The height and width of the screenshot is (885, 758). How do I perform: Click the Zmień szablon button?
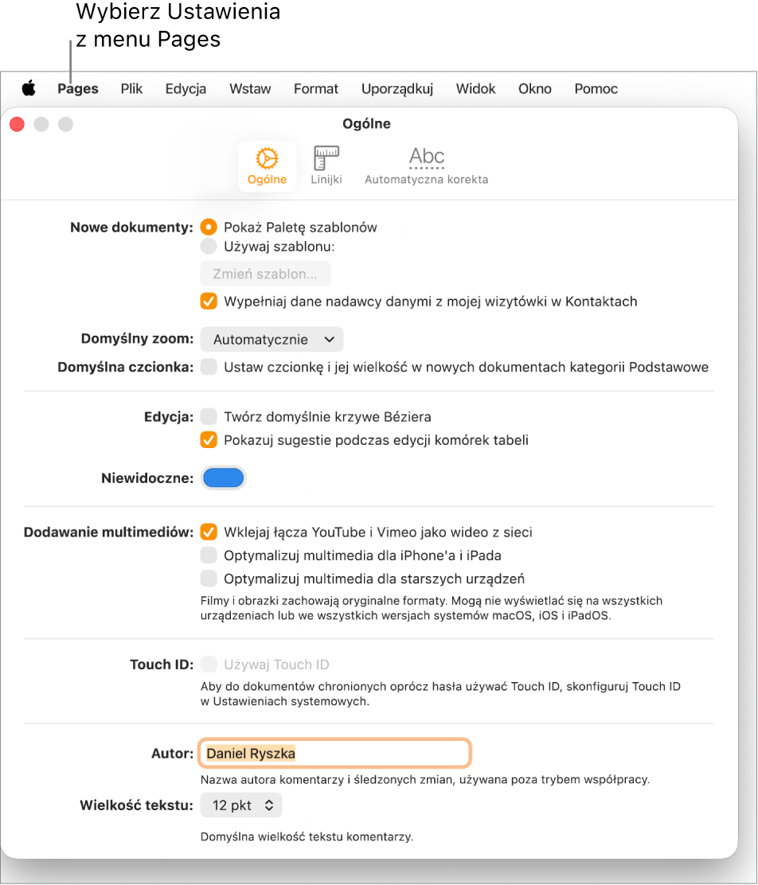click(265, 274)
